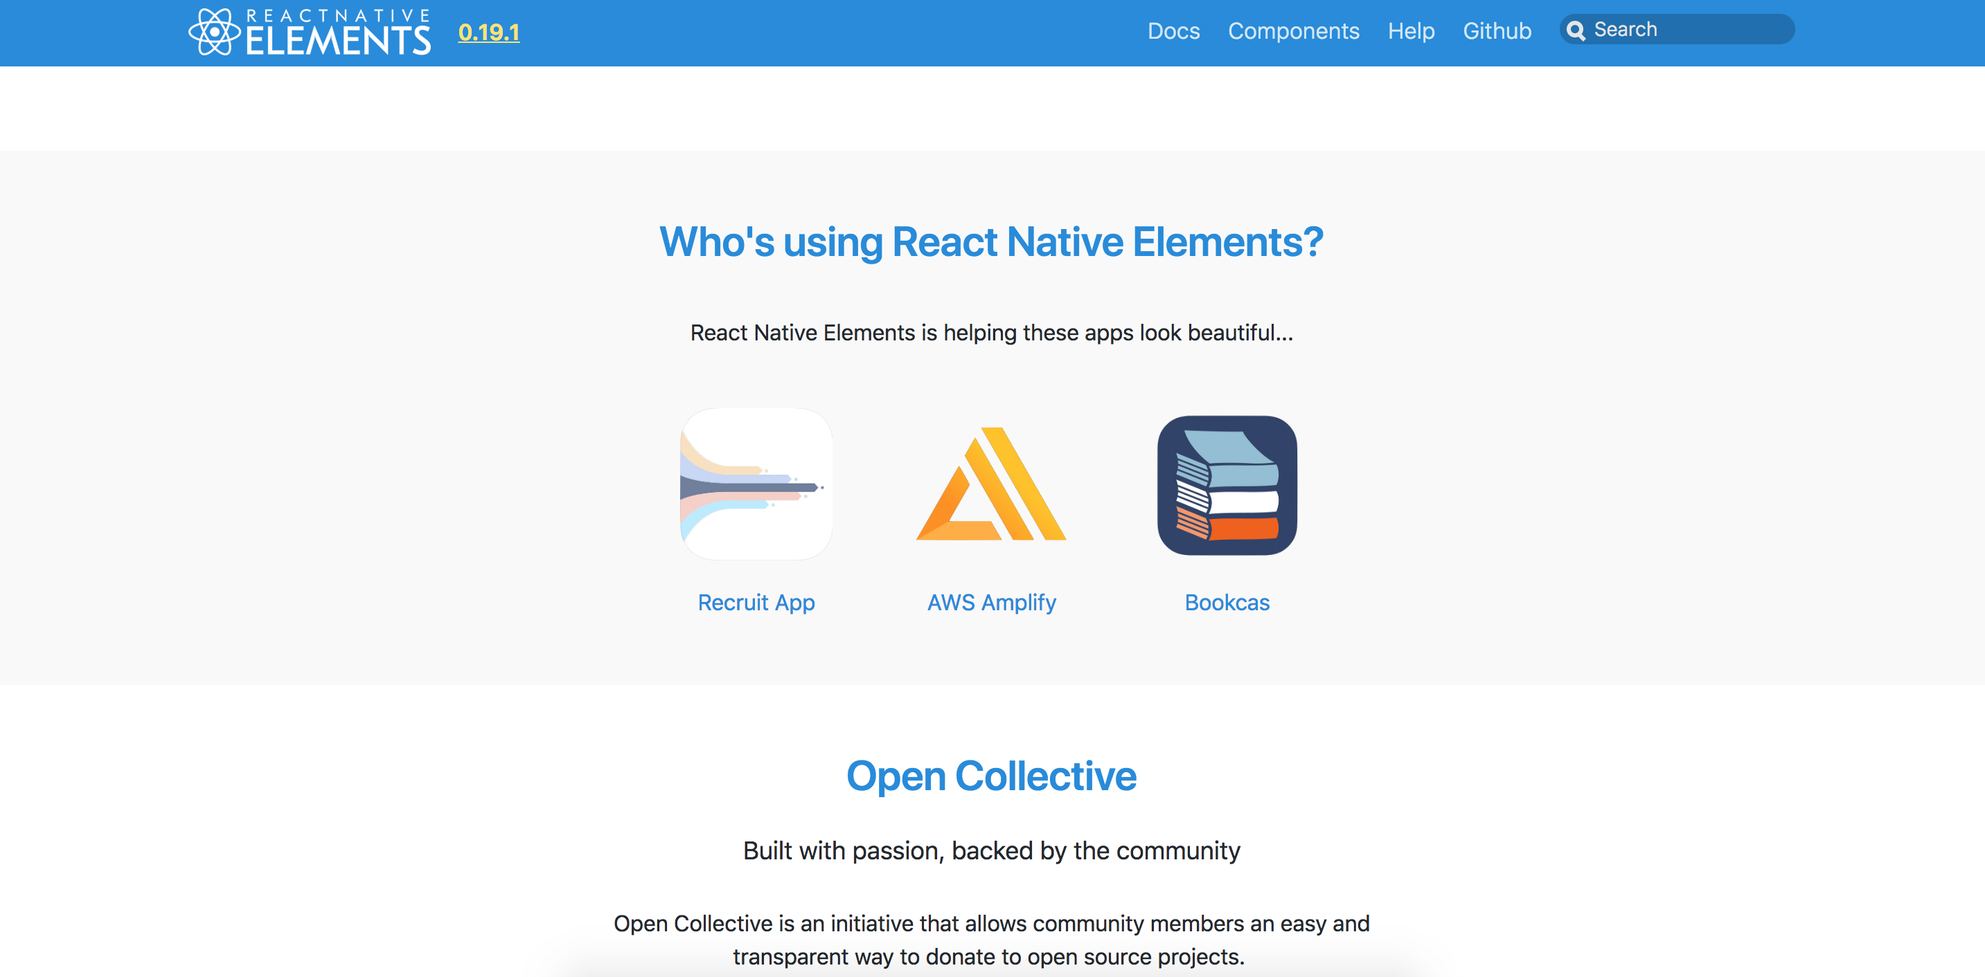Follow the Bookcas text link
Viewport: 1985px width, 977px height.
click(1227, 602)
